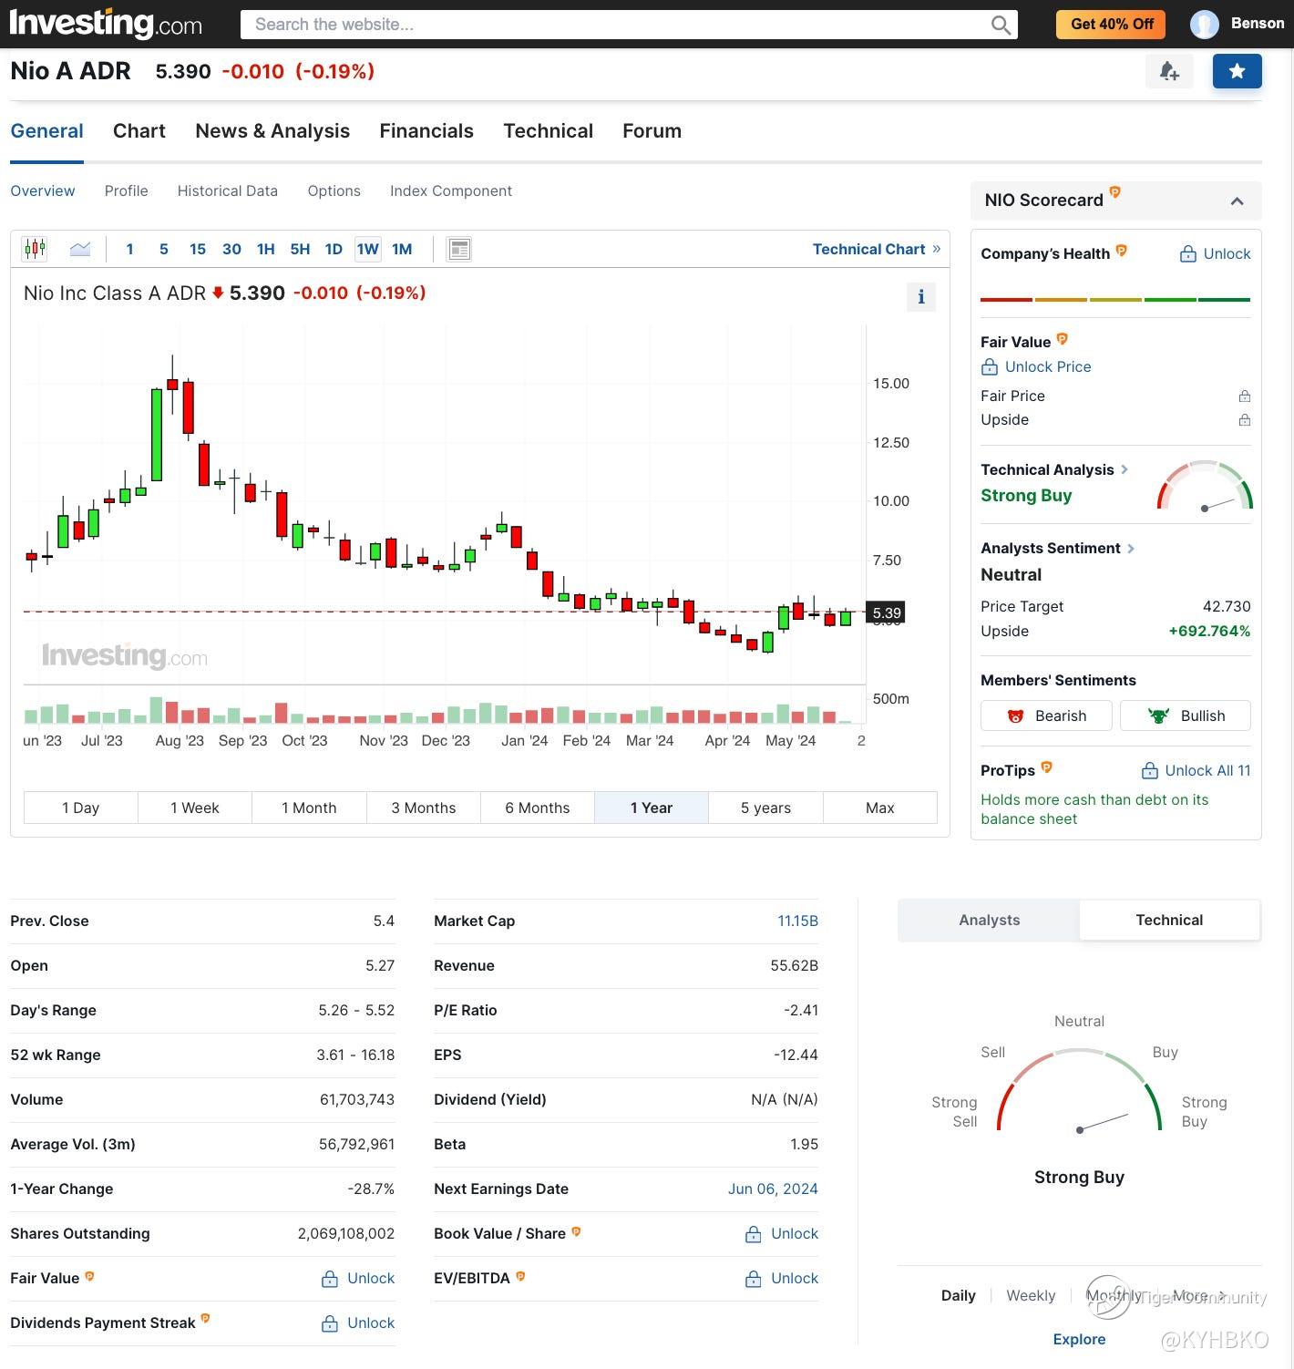Click the pro badge beside EV/EBITDA
Screen dimensions: 1294x1369
tap(520, 1276)
